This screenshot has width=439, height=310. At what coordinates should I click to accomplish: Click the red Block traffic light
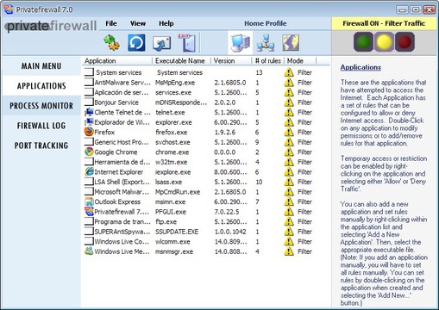pyautogui.click(x=405, y=42)
